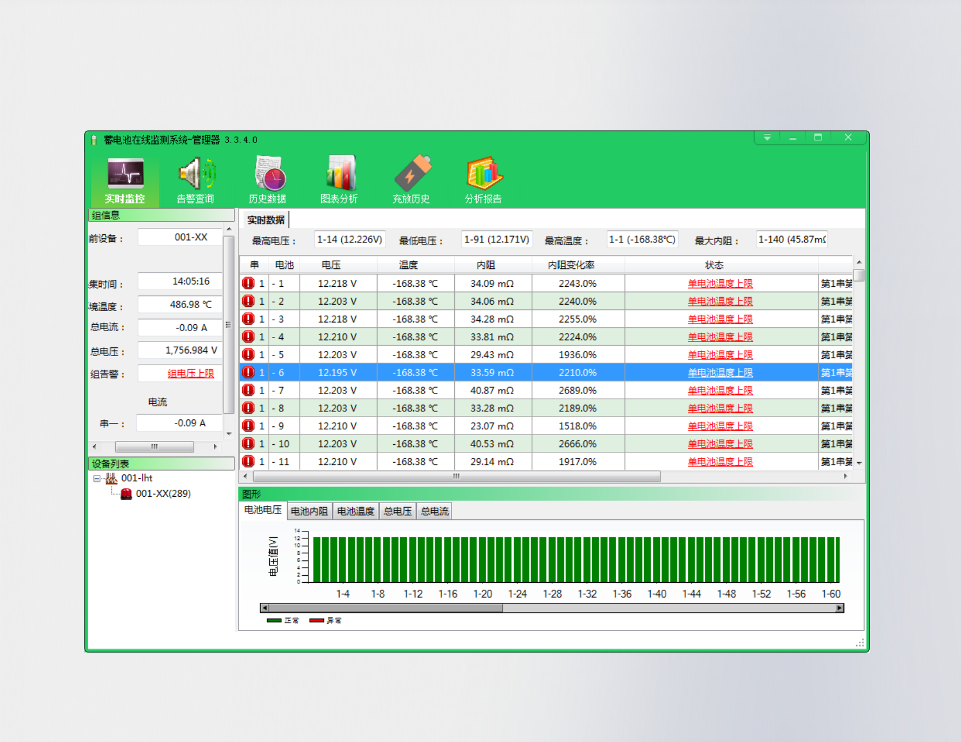Image resolution: width=961 pixels, height=742 pixels.
Task: Click the 组电压上限 group alarm link
Action: (191, 373)
